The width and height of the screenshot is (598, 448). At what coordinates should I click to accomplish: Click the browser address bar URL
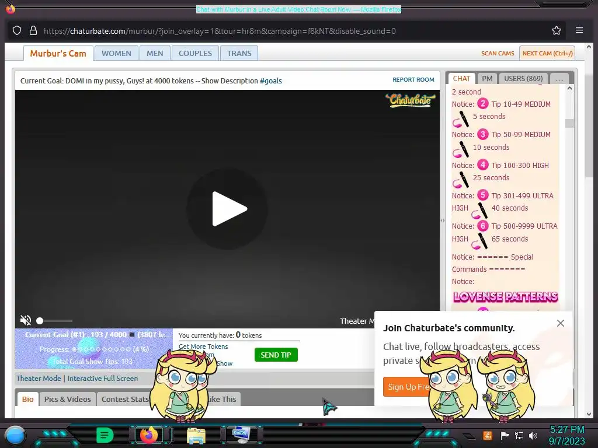[x=220, y=31]
